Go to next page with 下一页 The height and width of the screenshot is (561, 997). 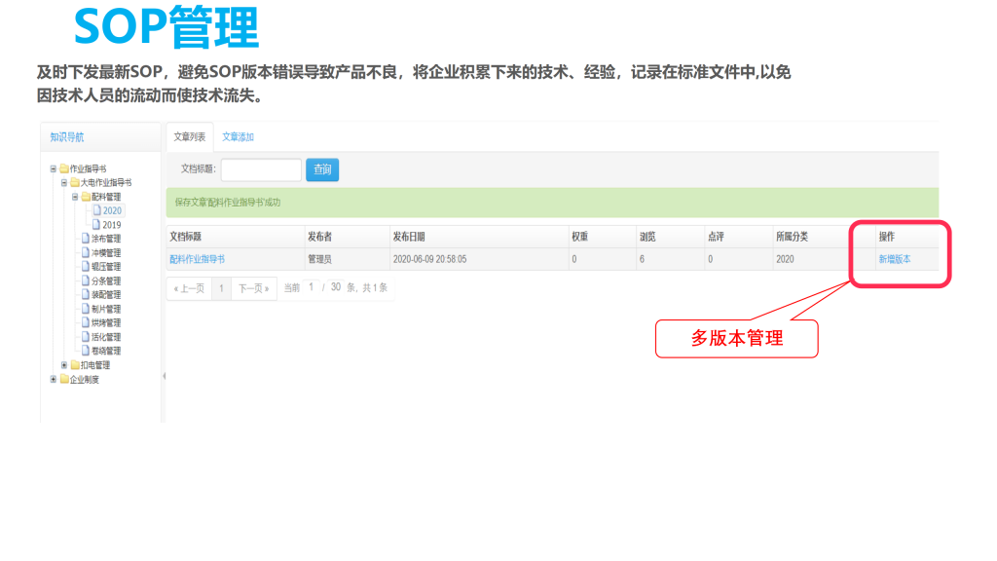pos(254,288)
